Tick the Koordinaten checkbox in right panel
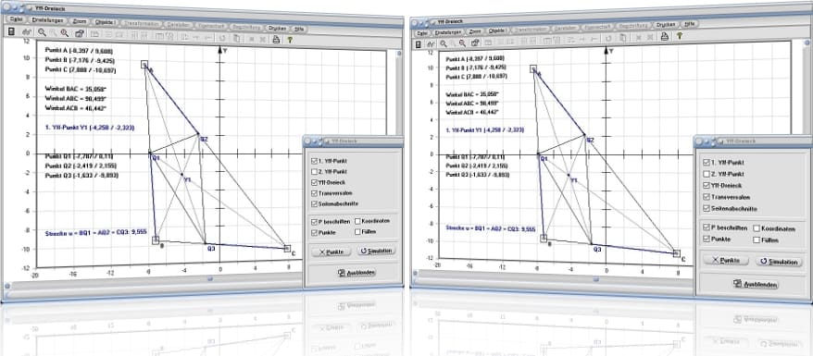The image size is (813, 356). 757,228
